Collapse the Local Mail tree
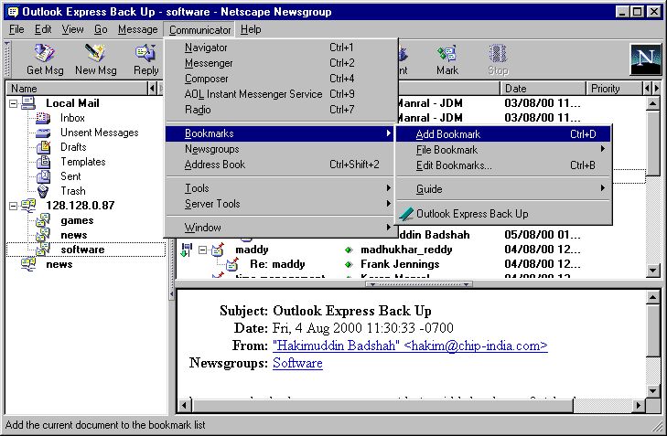667x436 pixels. [x=13, y=103]
